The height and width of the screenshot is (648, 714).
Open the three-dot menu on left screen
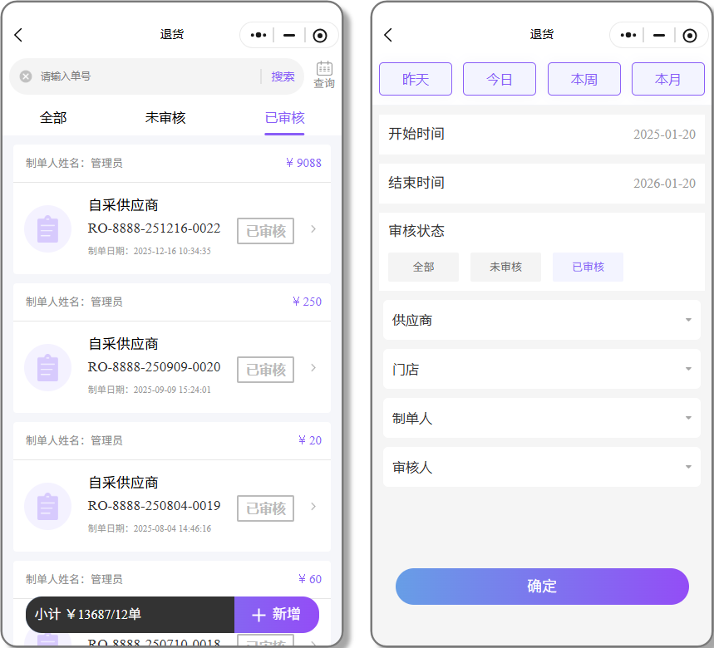[x=258, y=35]
